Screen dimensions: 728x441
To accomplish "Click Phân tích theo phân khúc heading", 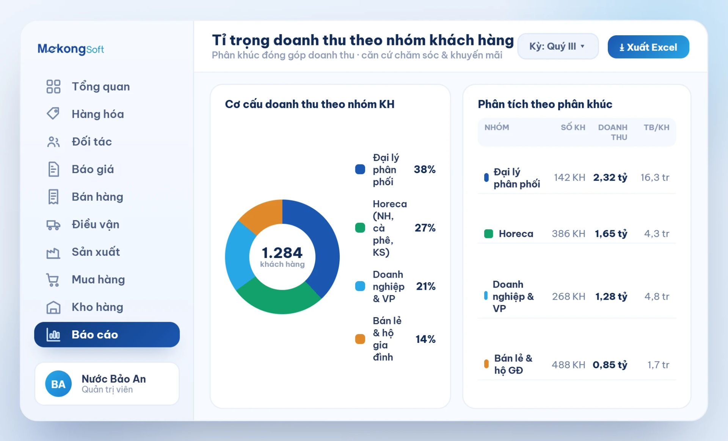I will click(x=545, y=104).
